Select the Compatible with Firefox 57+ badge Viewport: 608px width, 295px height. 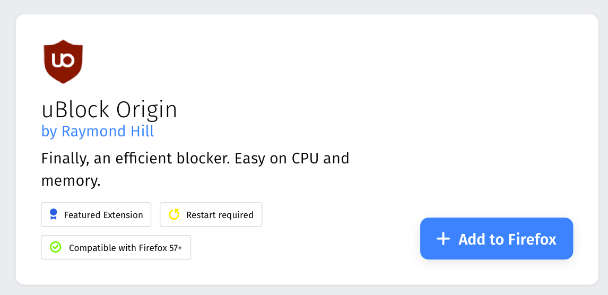click(116, 247)
